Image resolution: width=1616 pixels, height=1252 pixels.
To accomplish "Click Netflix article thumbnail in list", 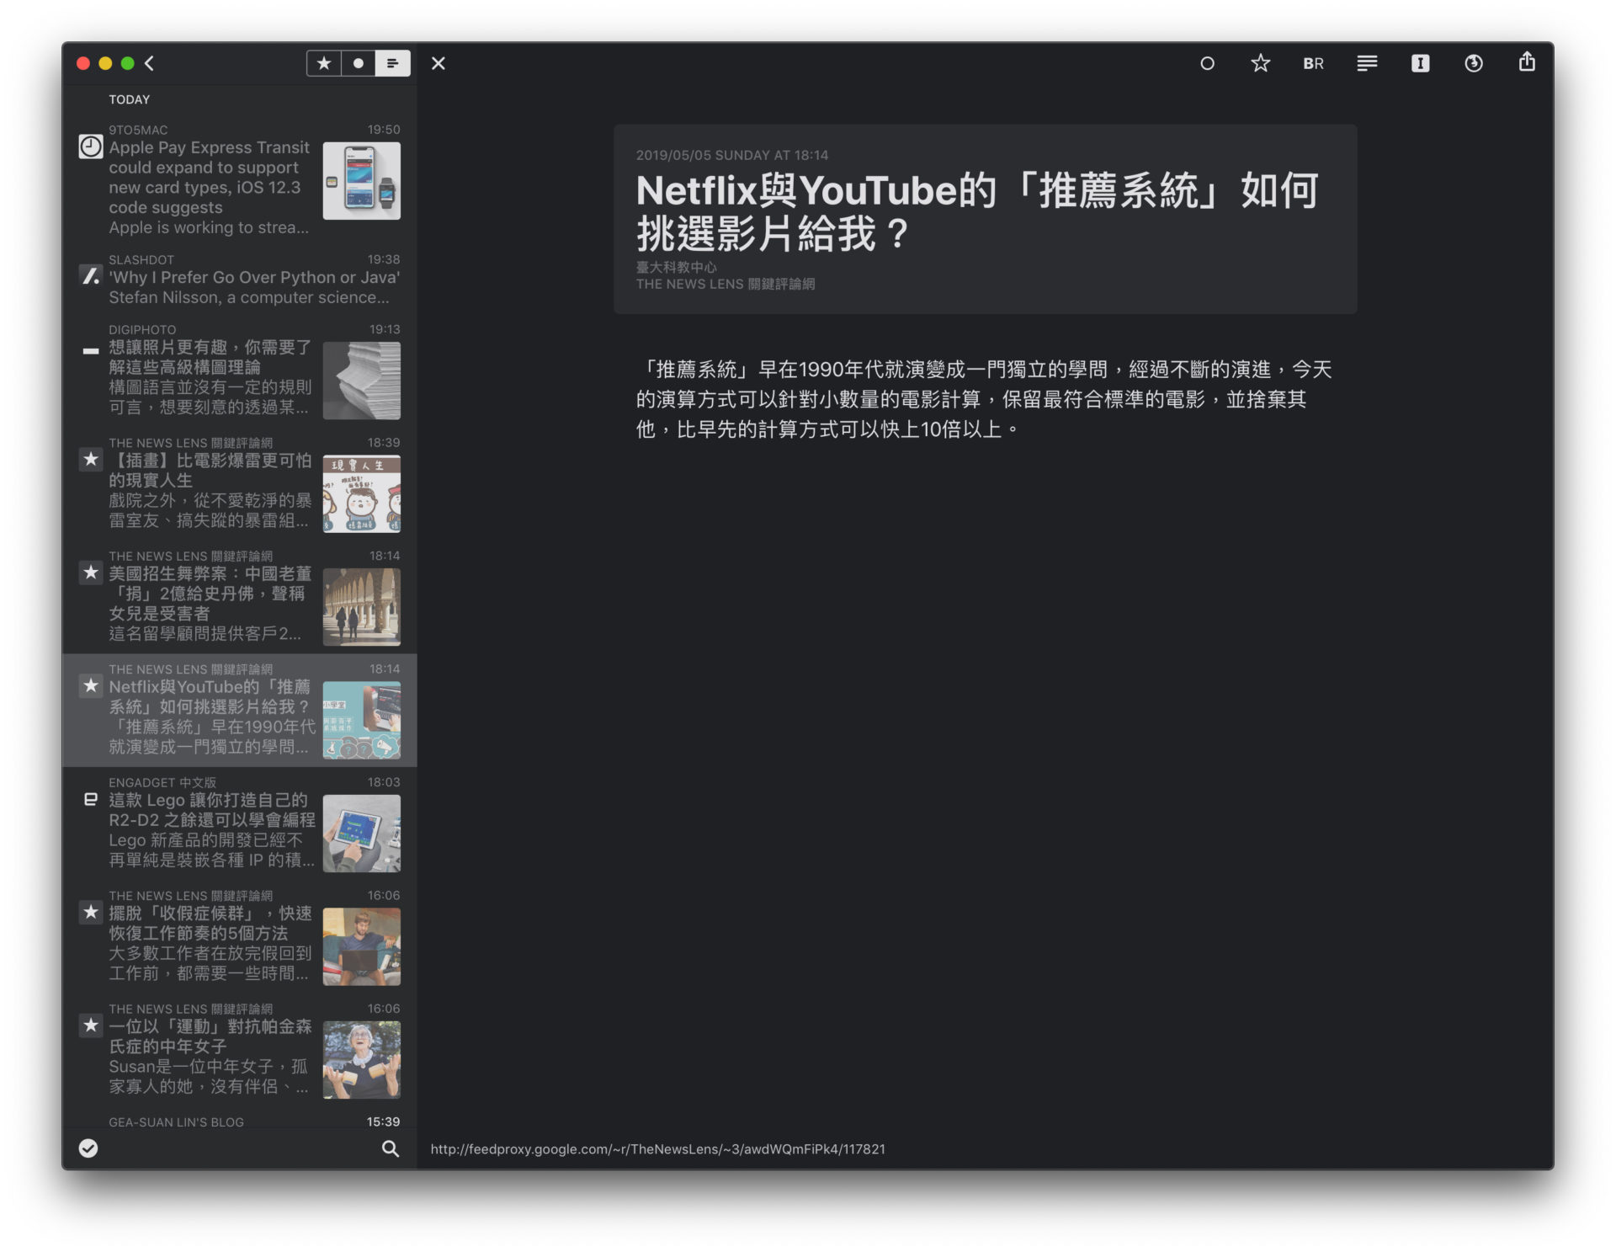I will pos(362,721).
